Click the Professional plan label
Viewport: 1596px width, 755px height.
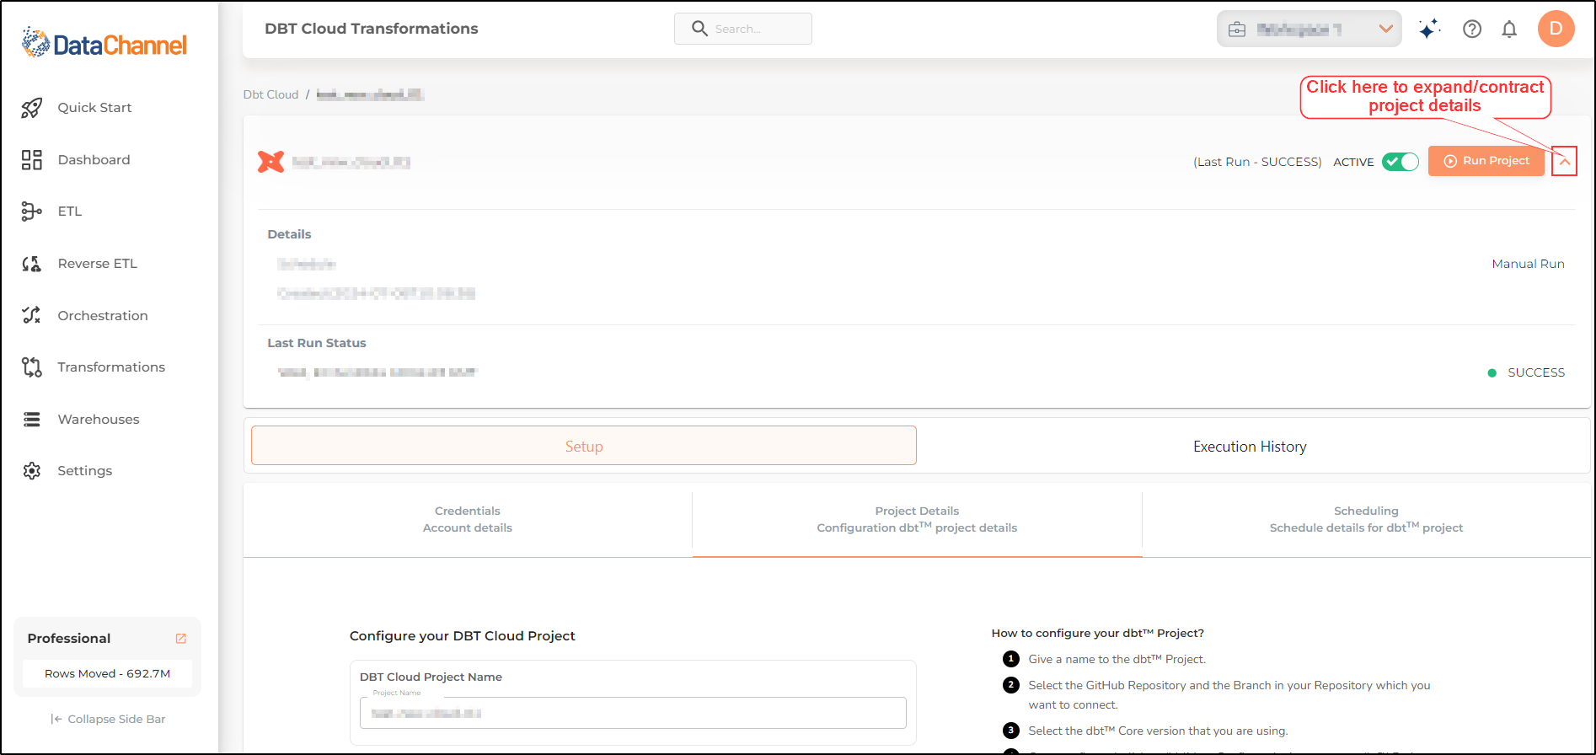coord(69,639)
